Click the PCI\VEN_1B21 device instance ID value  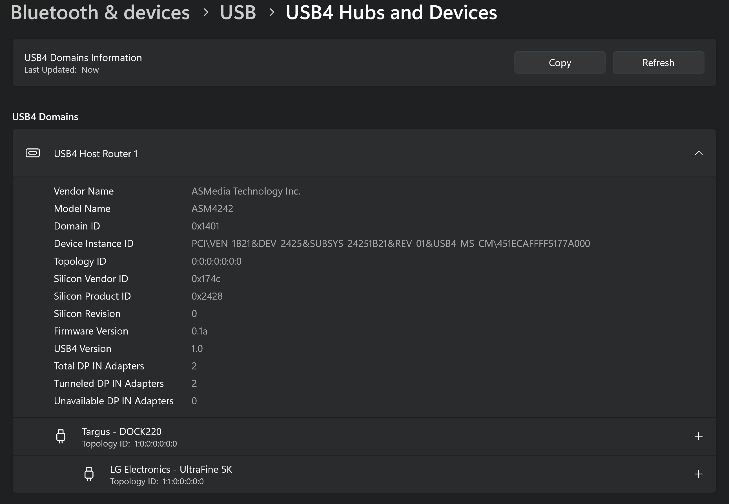(x=391, y=244)
